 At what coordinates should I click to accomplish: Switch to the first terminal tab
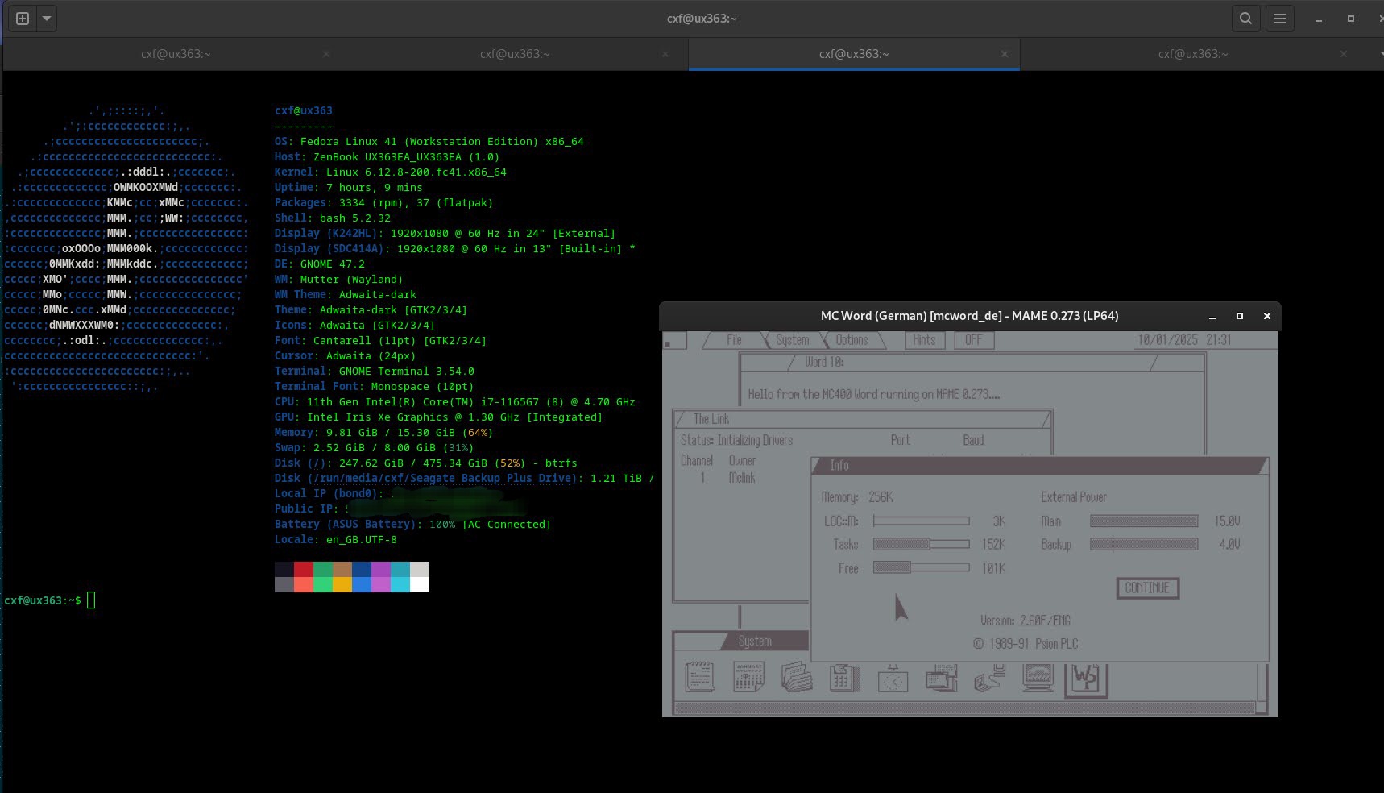[x=176, y=54]
